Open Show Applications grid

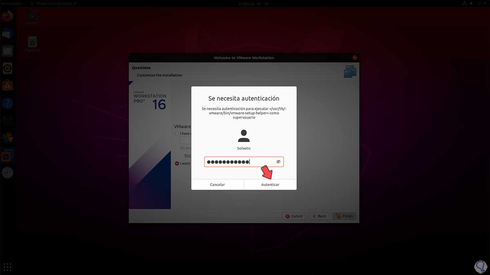point(7,267)
